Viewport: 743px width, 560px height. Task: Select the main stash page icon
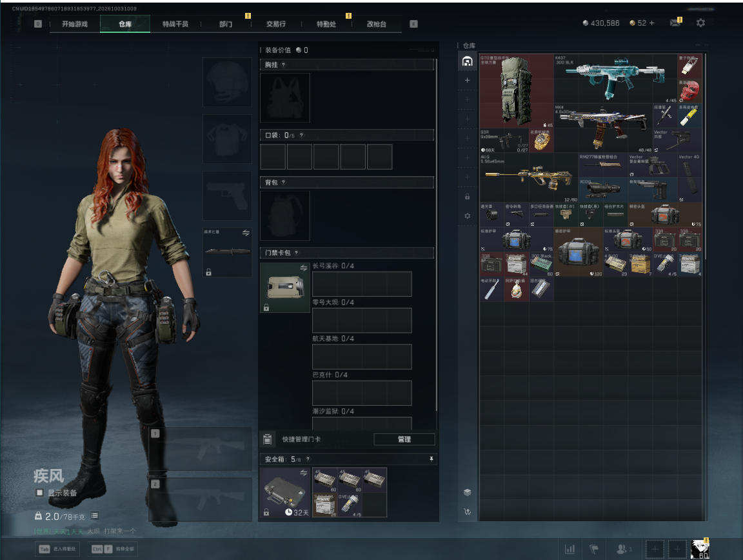(467, 61)
